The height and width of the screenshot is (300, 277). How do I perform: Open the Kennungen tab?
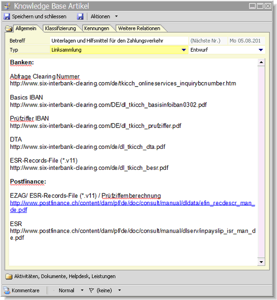(x=96, y=28)
